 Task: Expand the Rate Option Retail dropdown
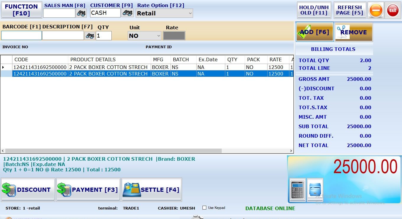coord(164,13)
